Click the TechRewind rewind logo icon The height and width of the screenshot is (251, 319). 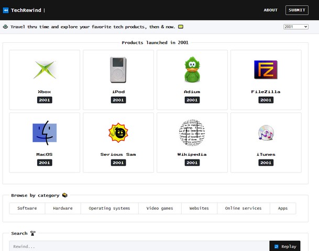[6, 10]
